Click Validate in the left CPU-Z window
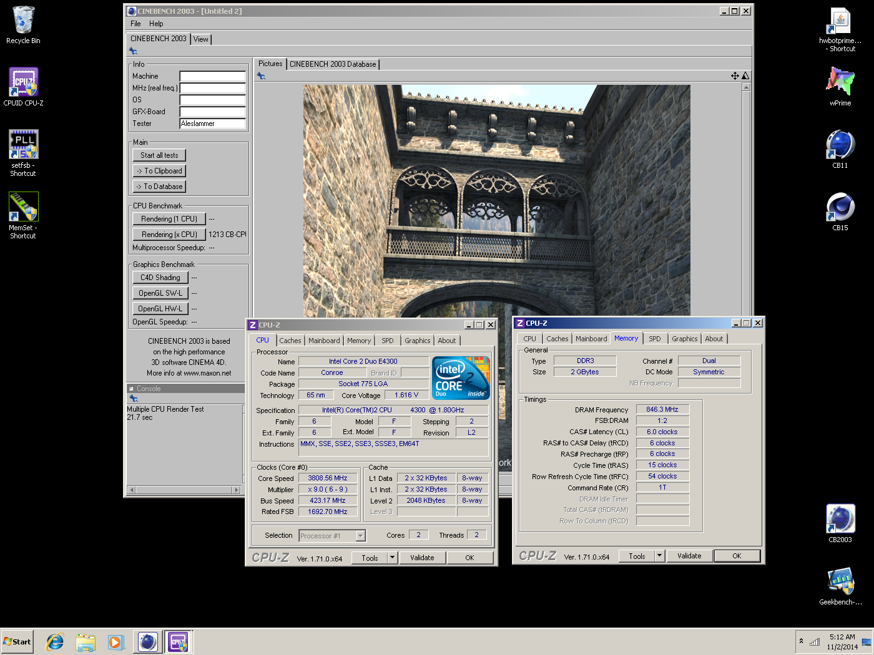 [422, 558]
